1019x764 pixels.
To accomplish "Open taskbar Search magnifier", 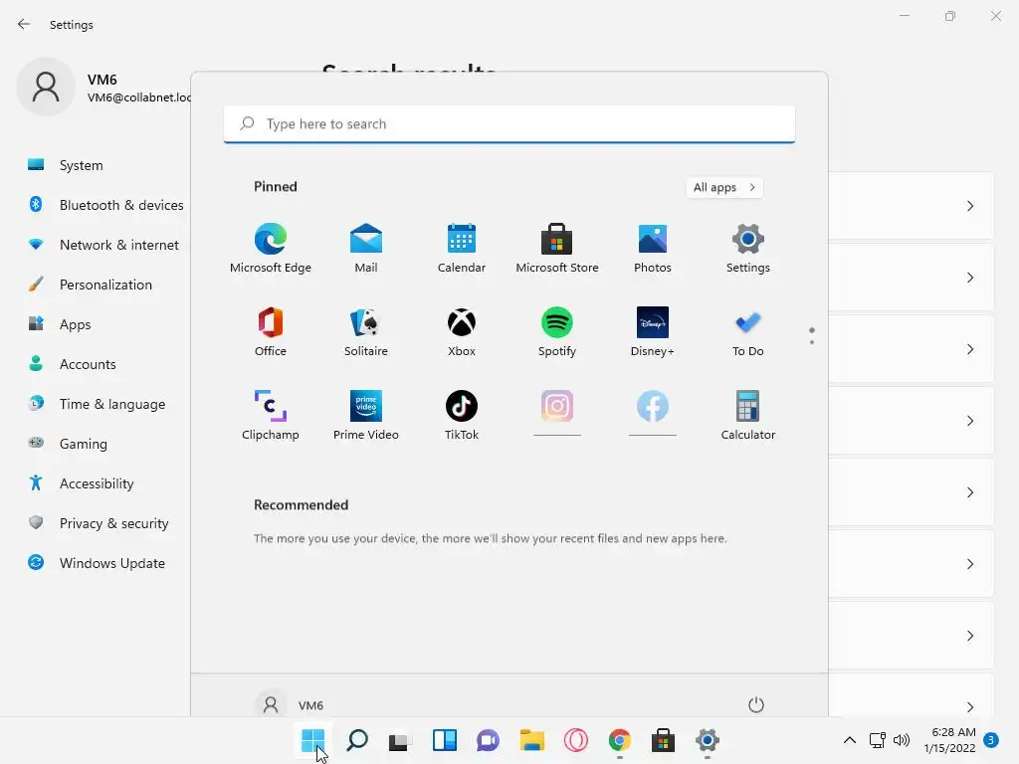I will tap(357, 740).
